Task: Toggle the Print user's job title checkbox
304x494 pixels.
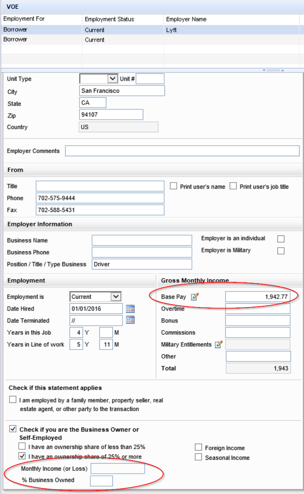Action: click(x=233, y=186)
